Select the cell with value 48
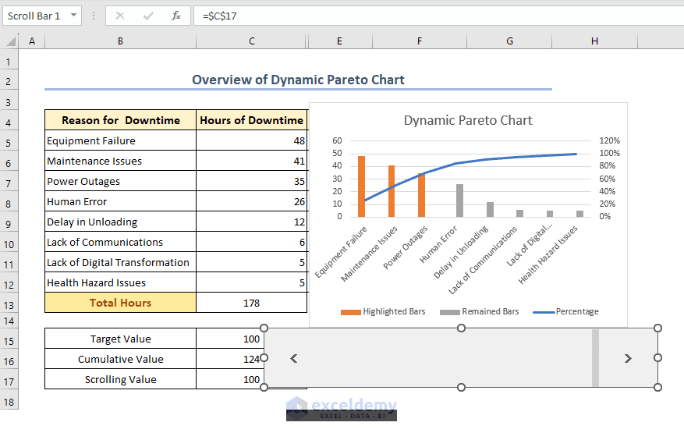Viewport: 684px width, 433px height. tap(252, 140)
